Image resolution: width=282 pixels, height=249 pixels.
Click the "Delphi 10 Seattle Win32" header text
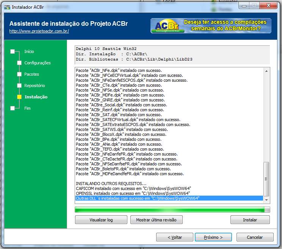click(x=106, y=49)
